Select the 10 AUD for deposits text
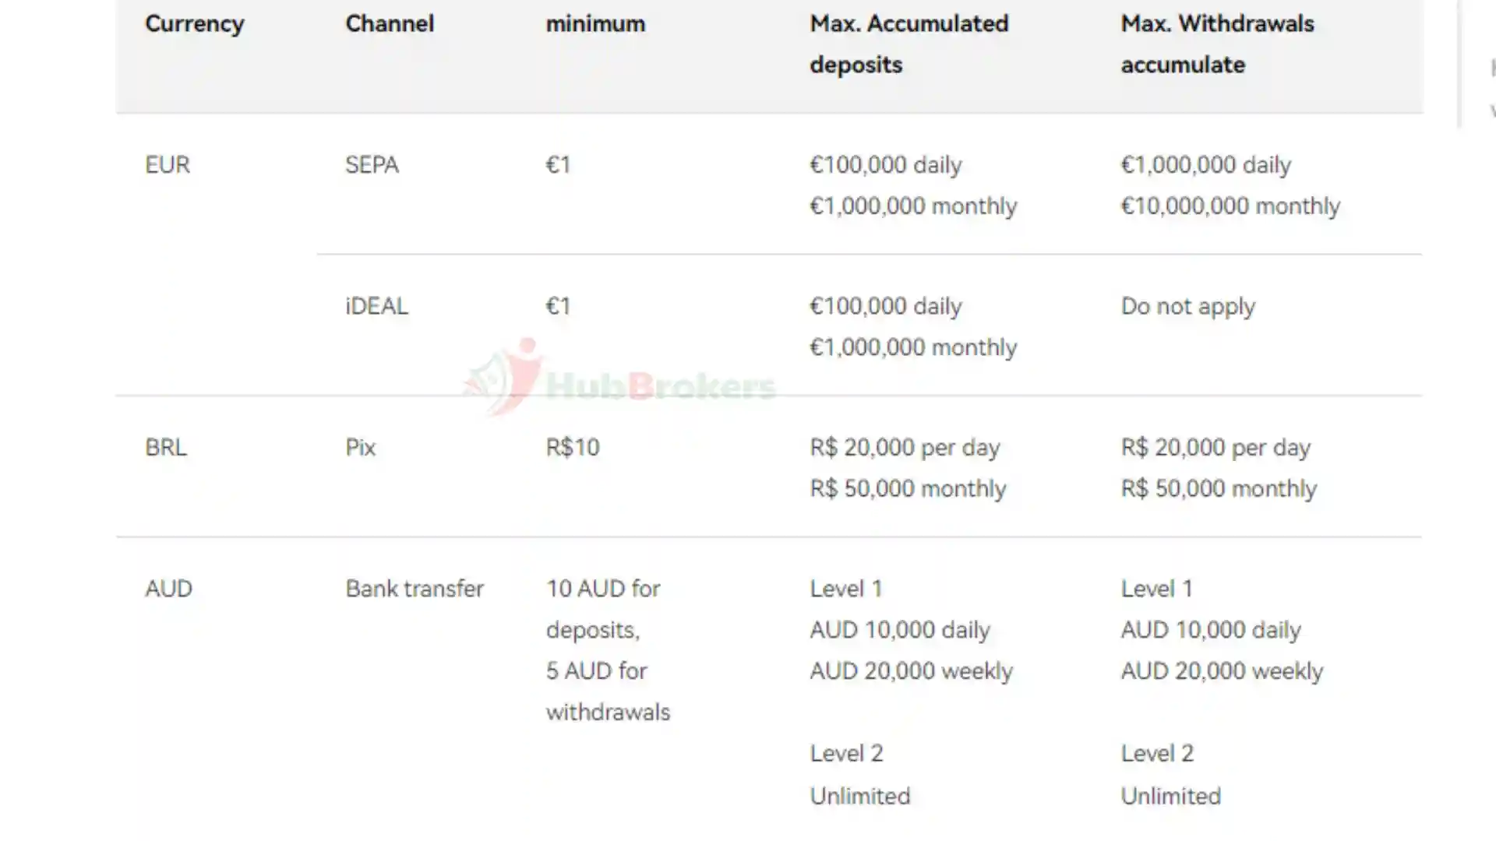 602,609
